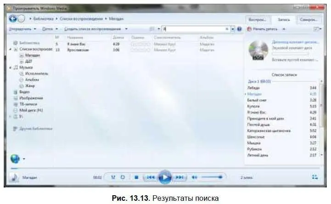The image size is (331, 204).
Task: Select Изображения in the navigation tree
Action: (x=31, y=98)
